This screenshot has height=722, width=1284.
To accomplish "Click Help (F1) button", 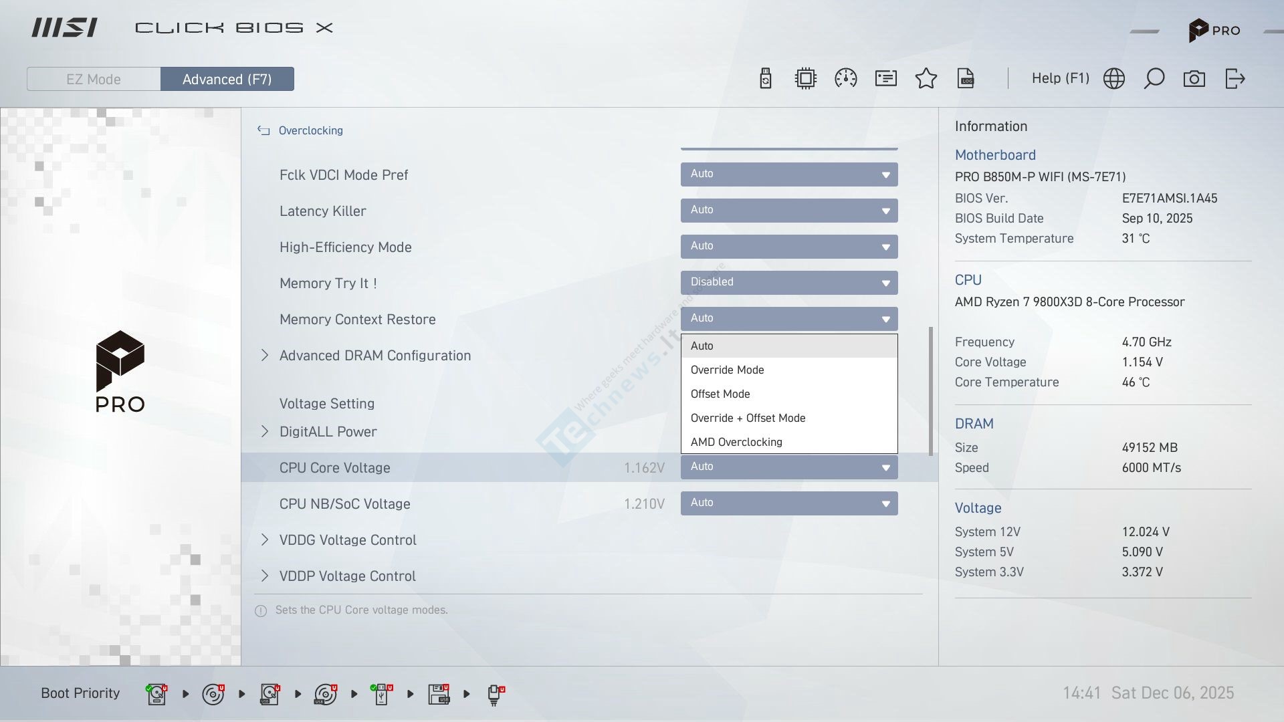I will (x=1060, y=79).
